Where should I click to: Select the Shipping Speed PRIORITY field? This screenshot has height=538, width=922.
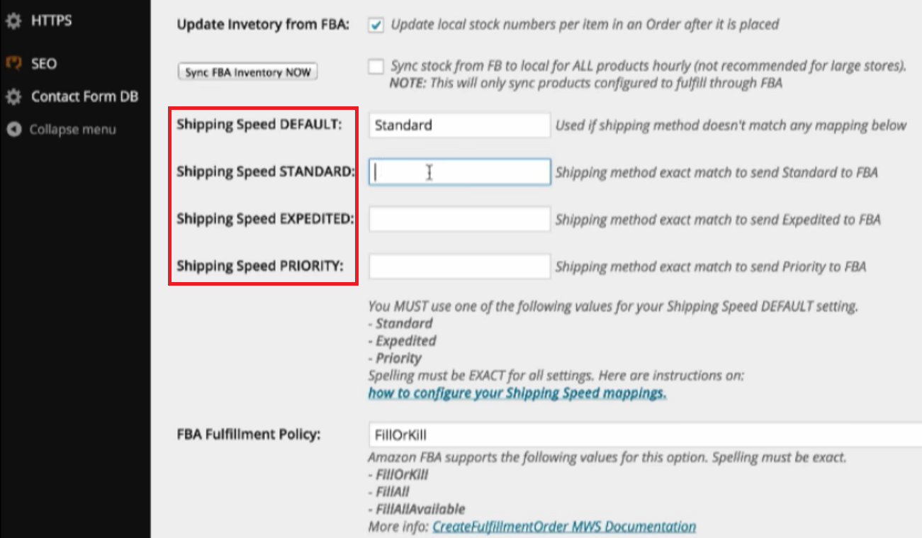click(459, 267)
